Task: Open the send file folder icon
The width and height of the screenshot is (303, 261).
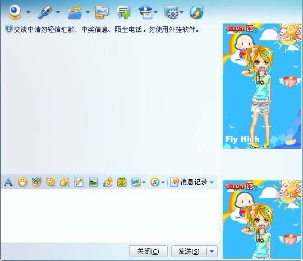Action: [75, 12]
